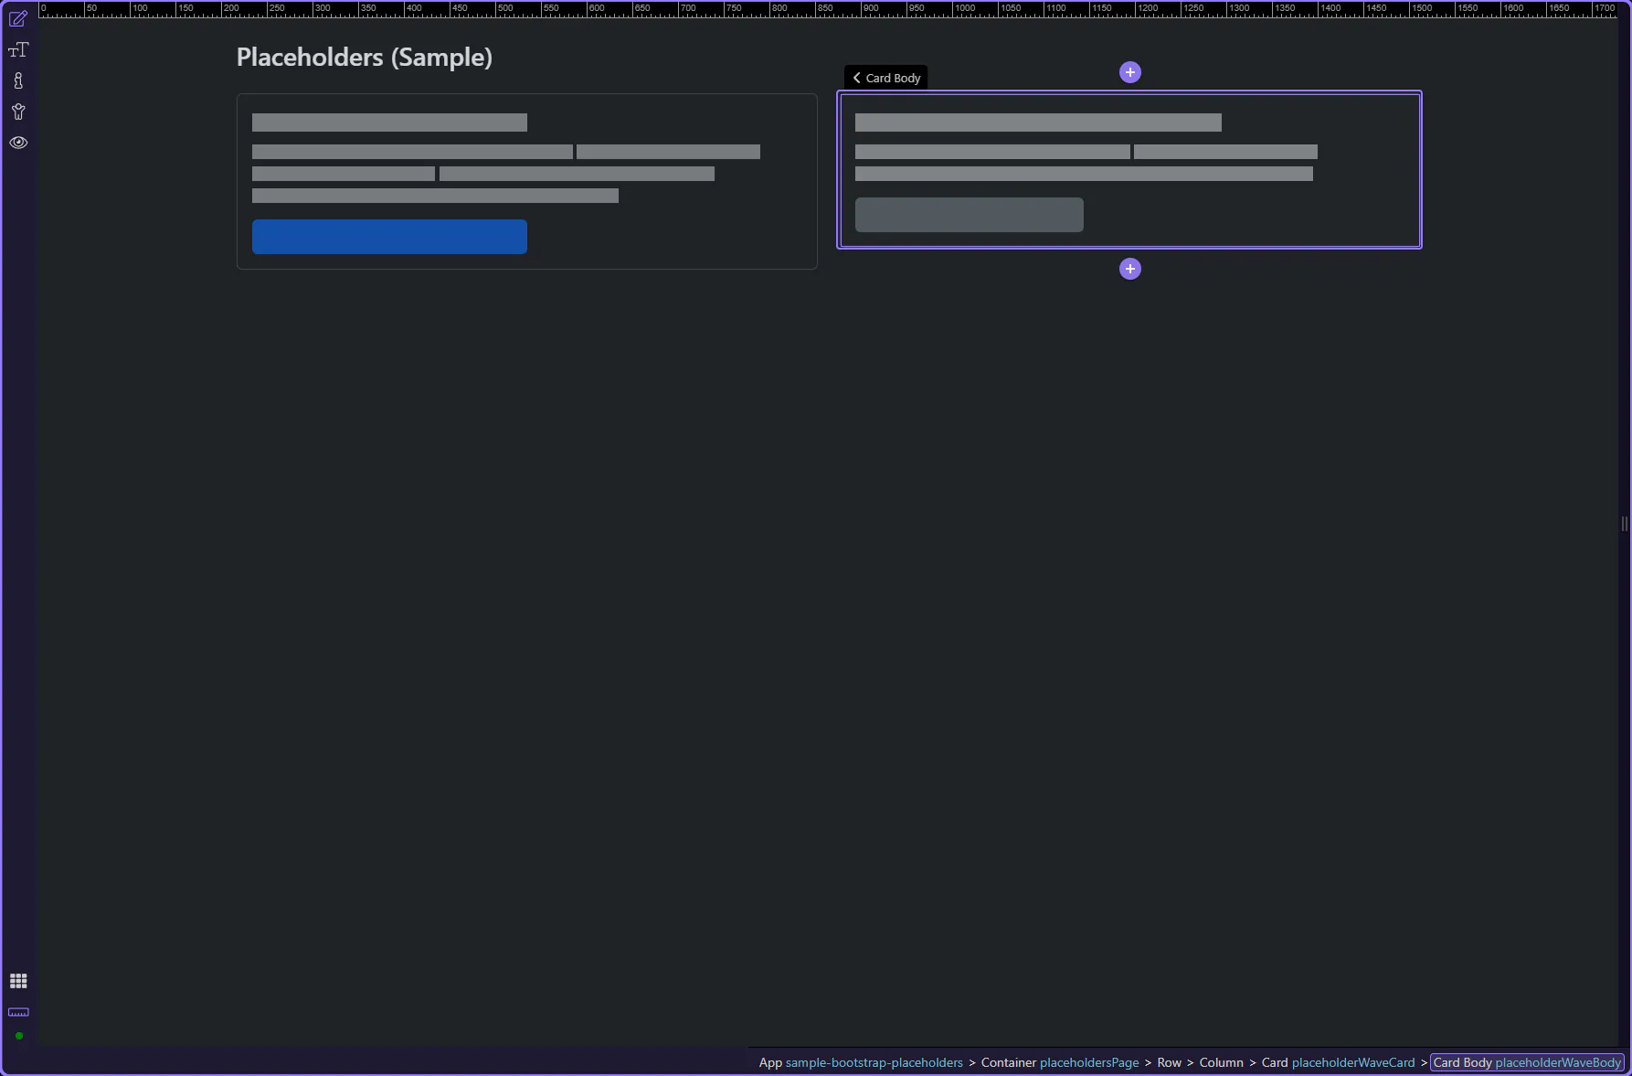Click the Card Body back chevron
Viewport: 1632px width, 1076px height.
(x=857, y=78)
